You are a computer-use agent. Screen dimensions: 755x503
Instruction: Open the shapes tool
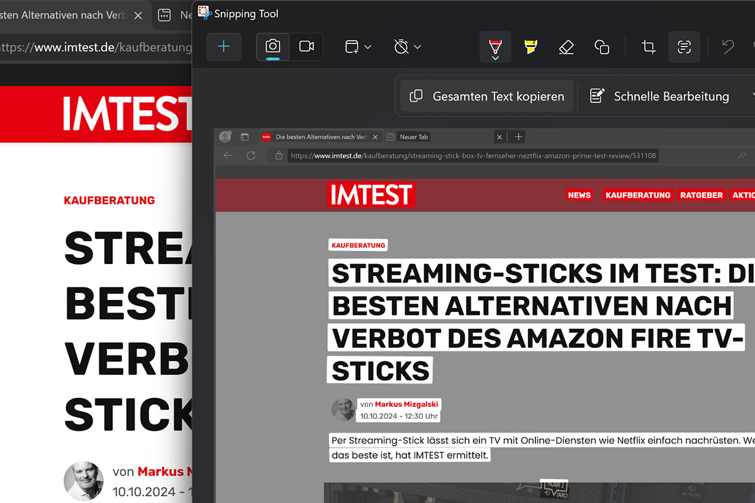pos(601,47)
